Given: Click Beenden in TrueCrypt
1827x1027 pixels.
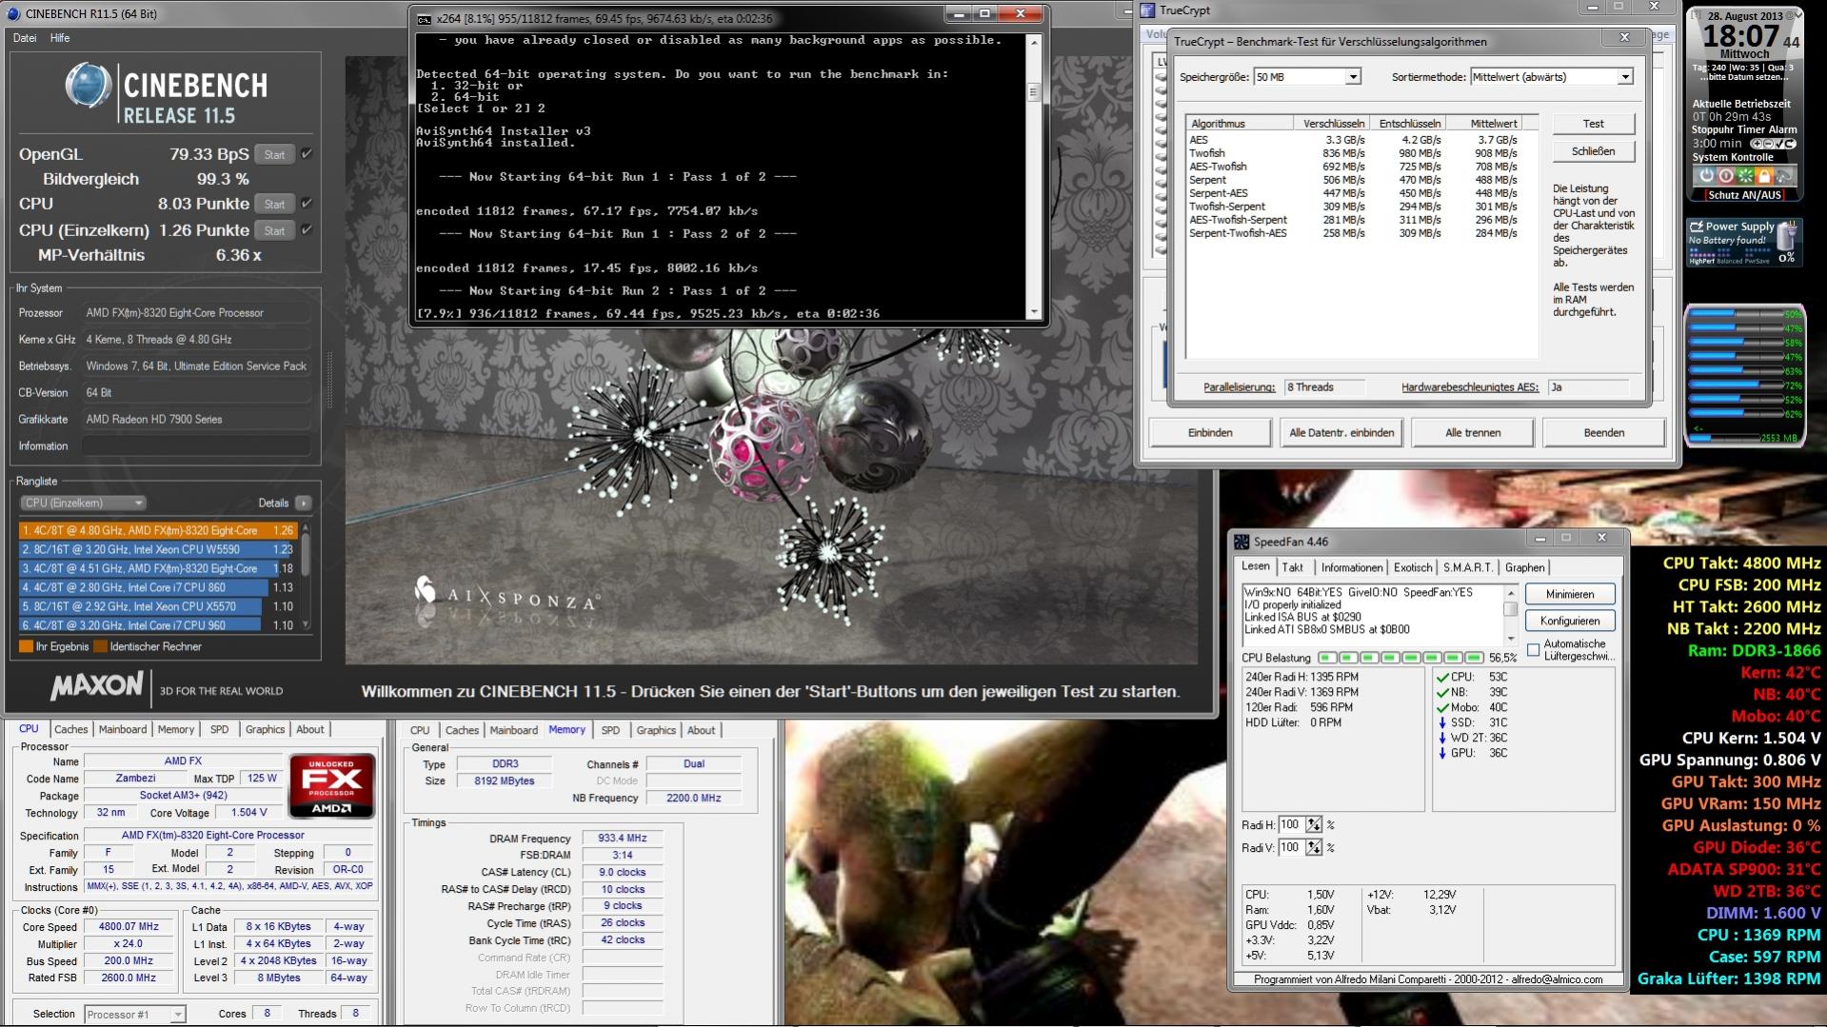Looking at the screenshot, I should coord(1604,433).
